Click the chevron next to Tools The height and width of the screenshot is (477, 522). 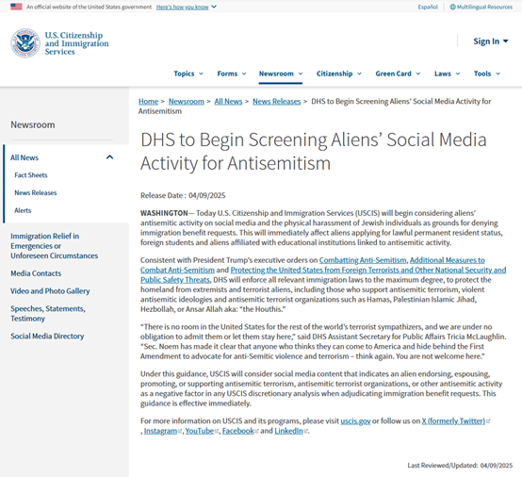(498, 74)
